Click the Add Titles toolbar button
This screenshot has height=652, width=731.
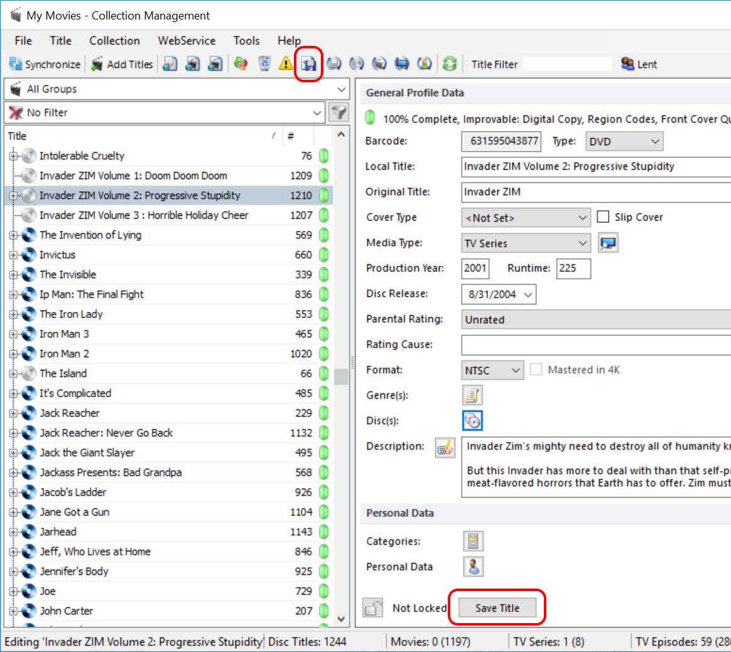coord(122,64)
